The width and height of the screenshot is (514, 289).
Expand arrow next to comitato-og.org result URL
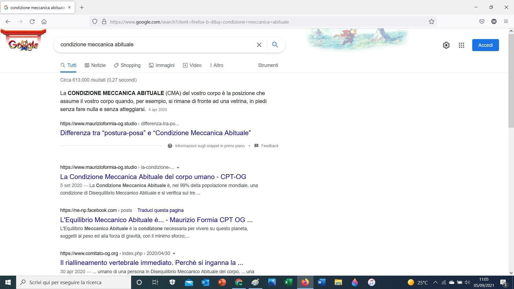coord(174,253)
